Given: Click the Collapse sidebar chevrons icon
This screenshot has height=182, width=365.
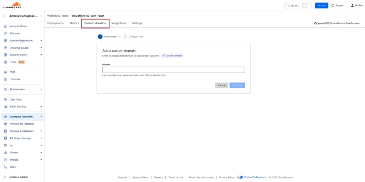Looking at the screenshot, I should pyautogui.click(x=5, y=177).
